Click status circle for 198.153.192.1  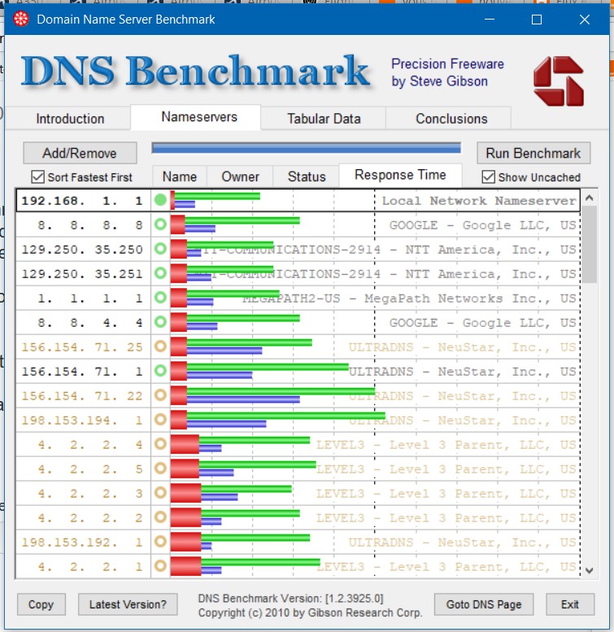coord(160,542)
